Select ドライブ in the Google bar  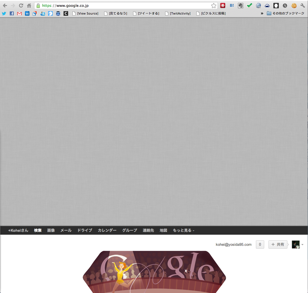85,230
